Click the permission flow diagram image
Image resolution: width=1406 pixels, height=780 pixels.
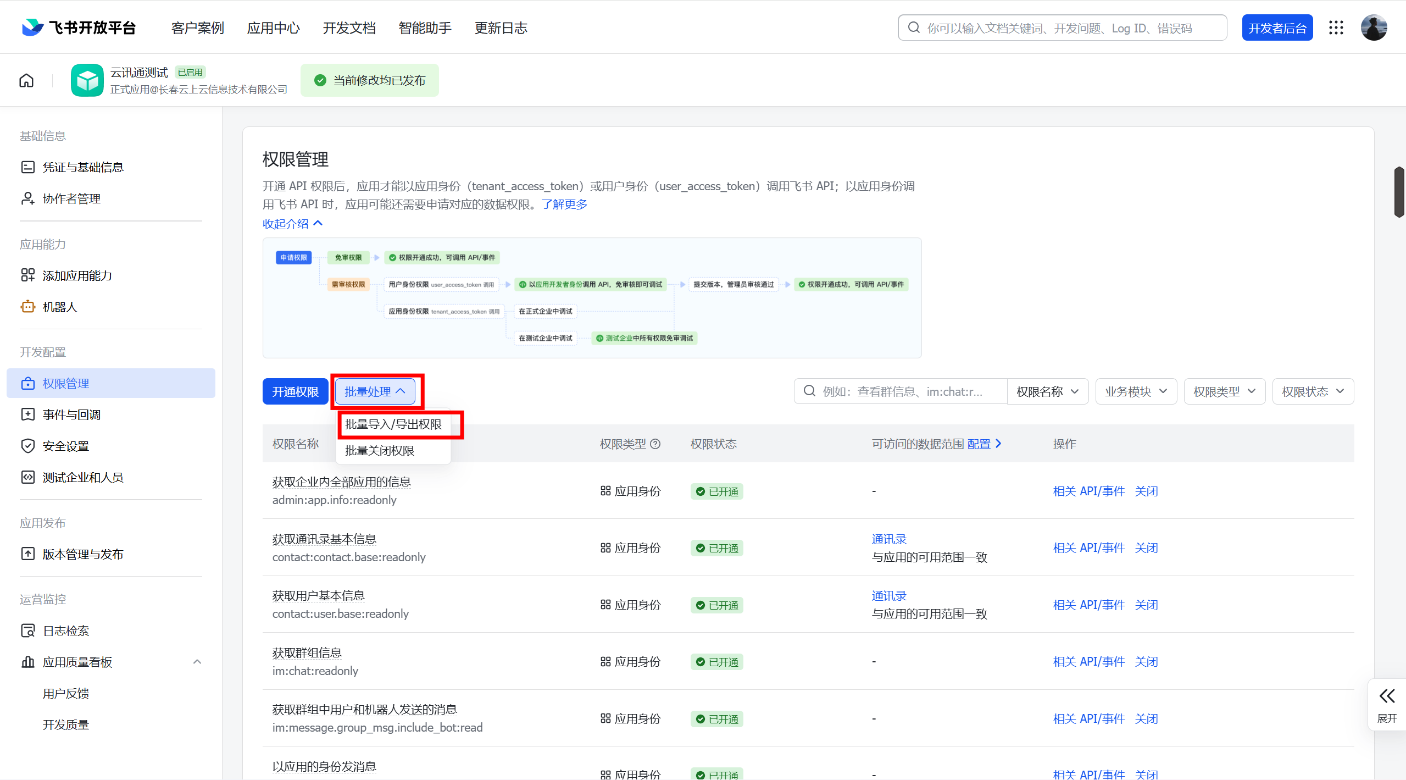pos(592,297)
